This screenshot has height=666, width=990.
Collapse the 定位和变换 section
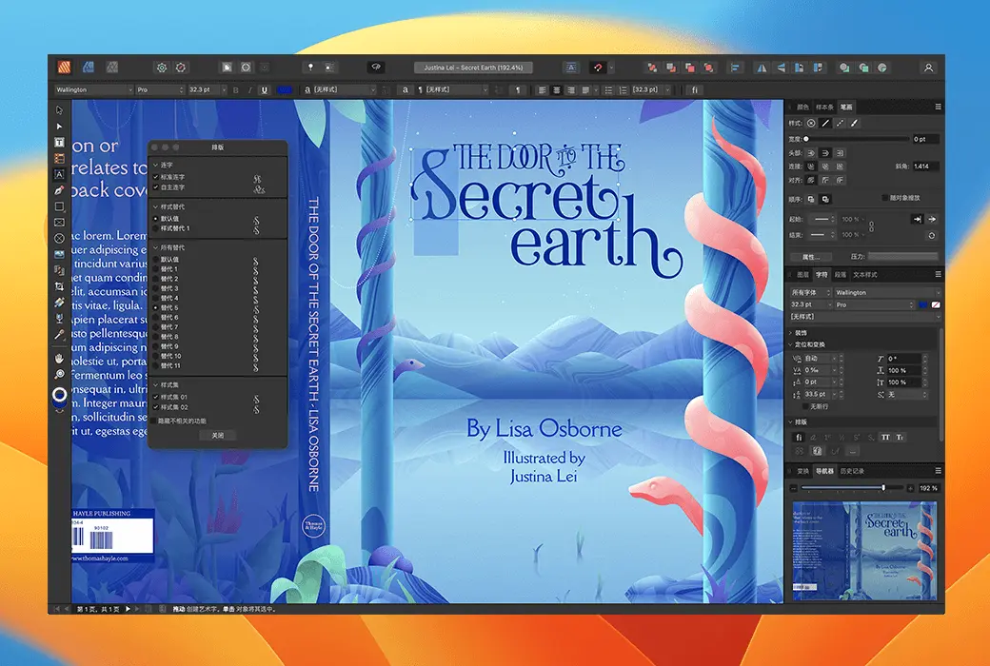[790, 344]
